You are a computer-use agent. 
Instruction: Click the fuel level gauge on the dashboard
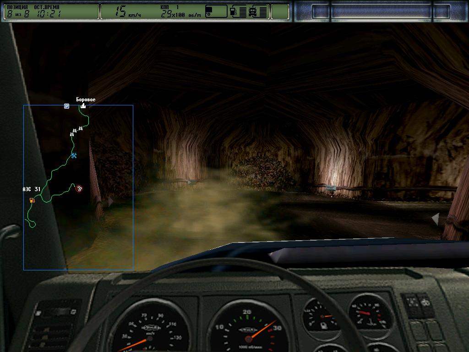(x=322, y=316)
